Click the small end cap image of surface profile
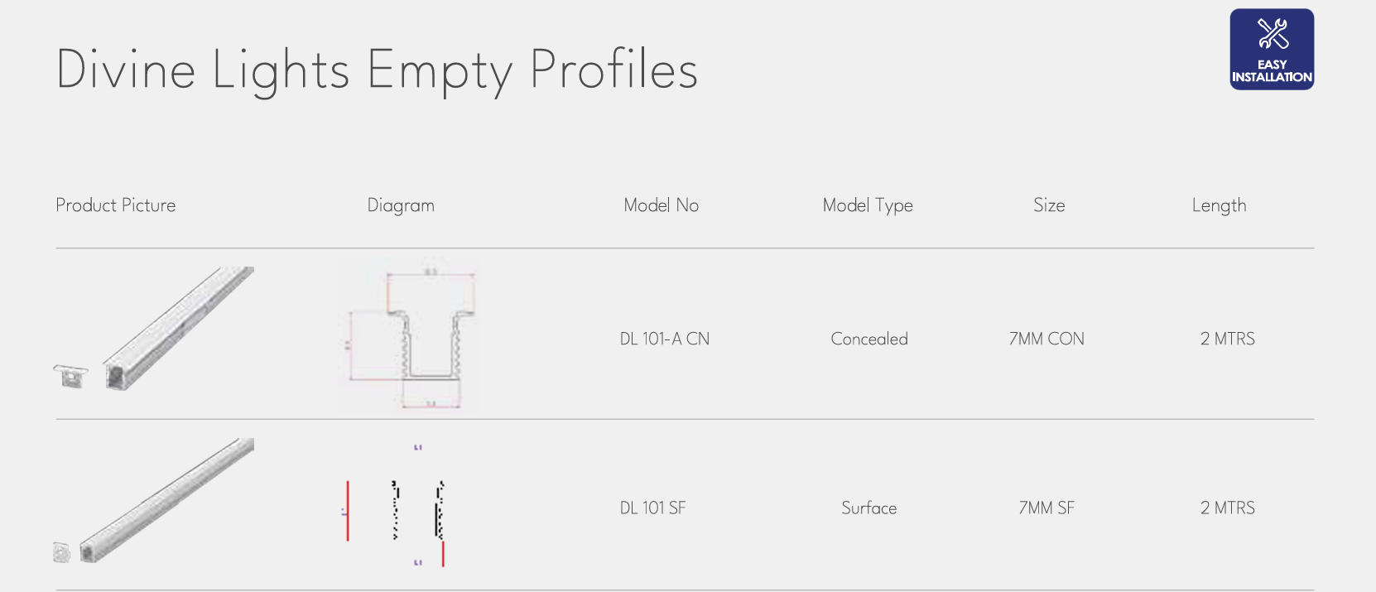 (62, 552)
